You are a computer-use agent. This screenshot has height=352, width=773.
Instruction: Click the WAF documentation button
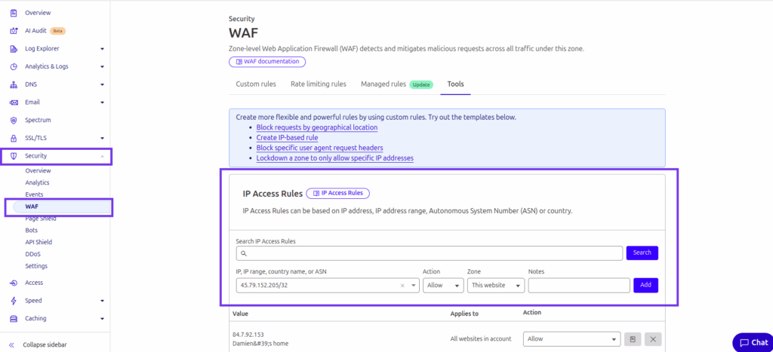[x=267, y=62]
